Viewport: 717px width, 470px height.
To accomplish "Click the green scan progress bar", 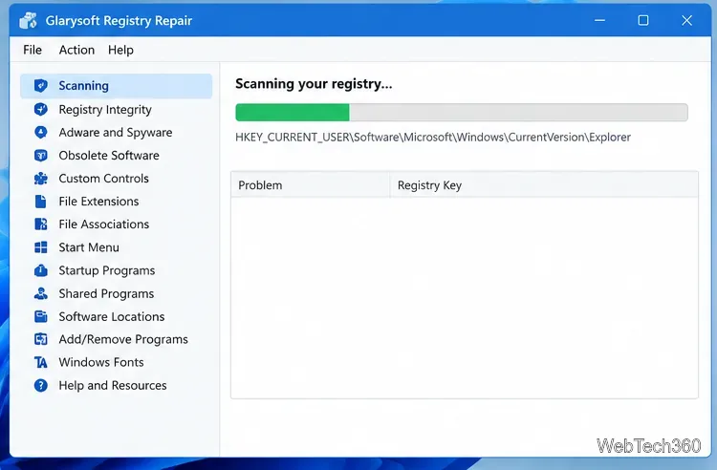I will pos(462,113).
